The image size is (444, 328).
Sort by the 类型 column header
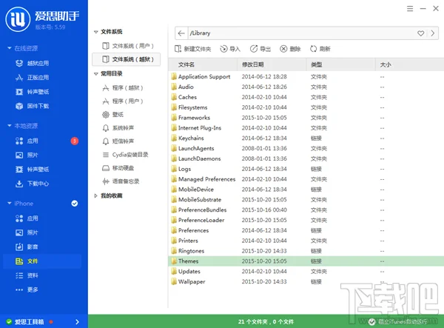tap(341, 65)
